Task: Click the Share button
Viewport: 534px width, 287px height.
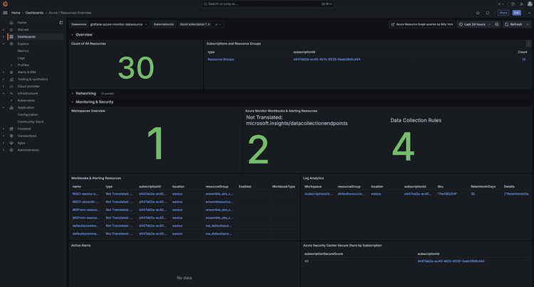Action: (503, 13)
